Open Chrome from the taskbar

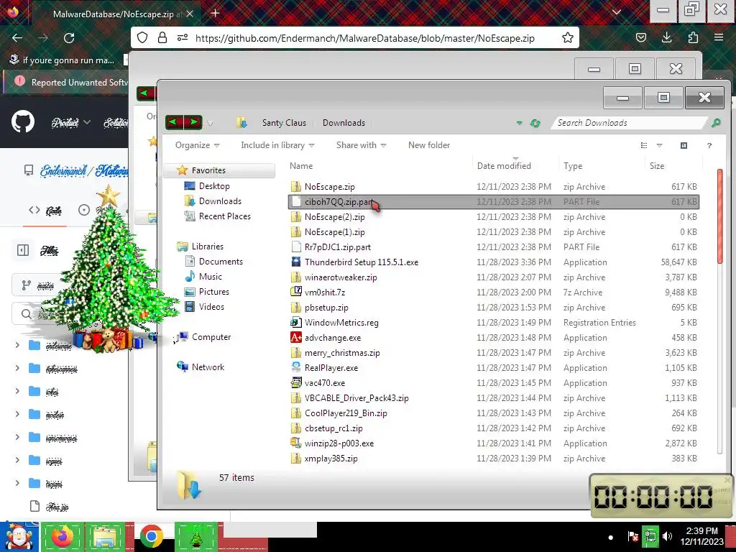[151, 537]
